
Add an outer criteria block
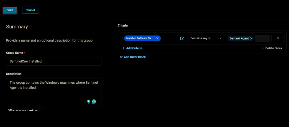tap(133, 57)
